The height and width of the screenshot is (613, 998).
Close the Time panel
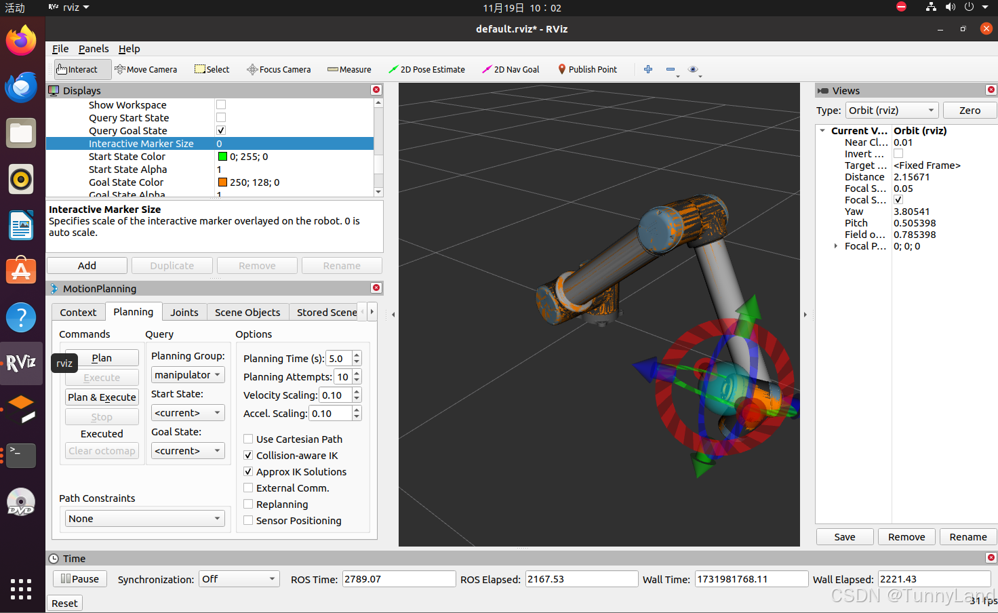pos(991,558)
